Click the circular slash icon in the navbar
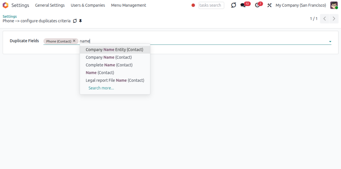Viewport: 341px width, 169px height. [x=233, y=5]
